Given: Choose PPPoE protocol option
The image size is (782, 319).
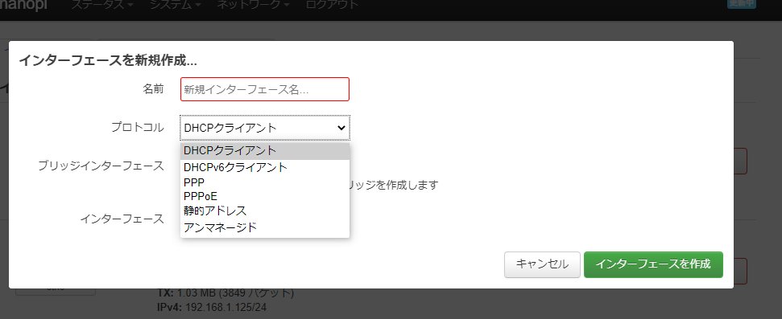Looking at the screenshot, I should tap(265, 196).
